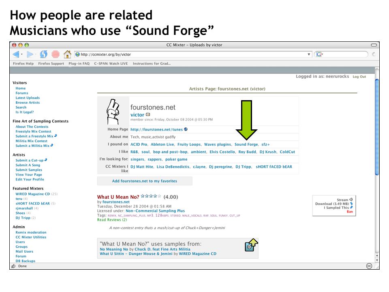This screenshot has height=292, width=389.
Task: Open the Mail Users admin link
Action: [x=24, y=251]
